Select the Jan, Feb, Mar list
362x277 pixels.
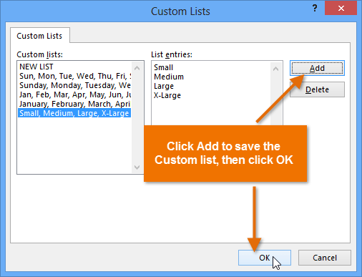tap(74, 94)
